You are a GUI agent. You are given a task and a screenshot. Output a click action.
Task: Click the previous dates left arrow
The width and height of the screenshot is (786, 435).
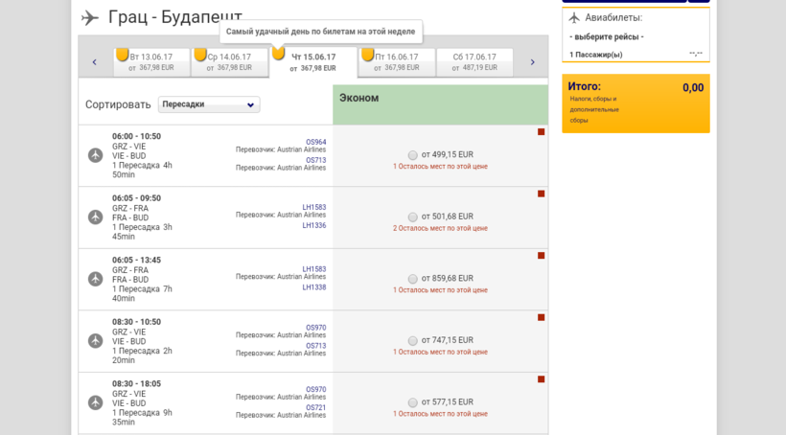(x=94, y=62)
